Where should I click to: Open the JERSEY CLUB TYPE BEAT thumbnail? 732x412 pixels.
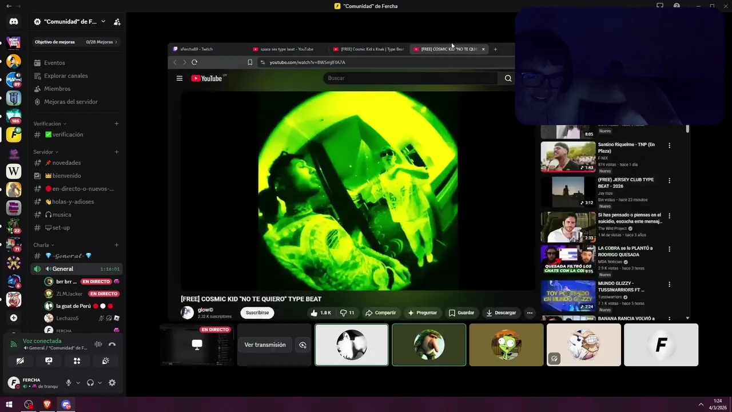click(568, 192)
